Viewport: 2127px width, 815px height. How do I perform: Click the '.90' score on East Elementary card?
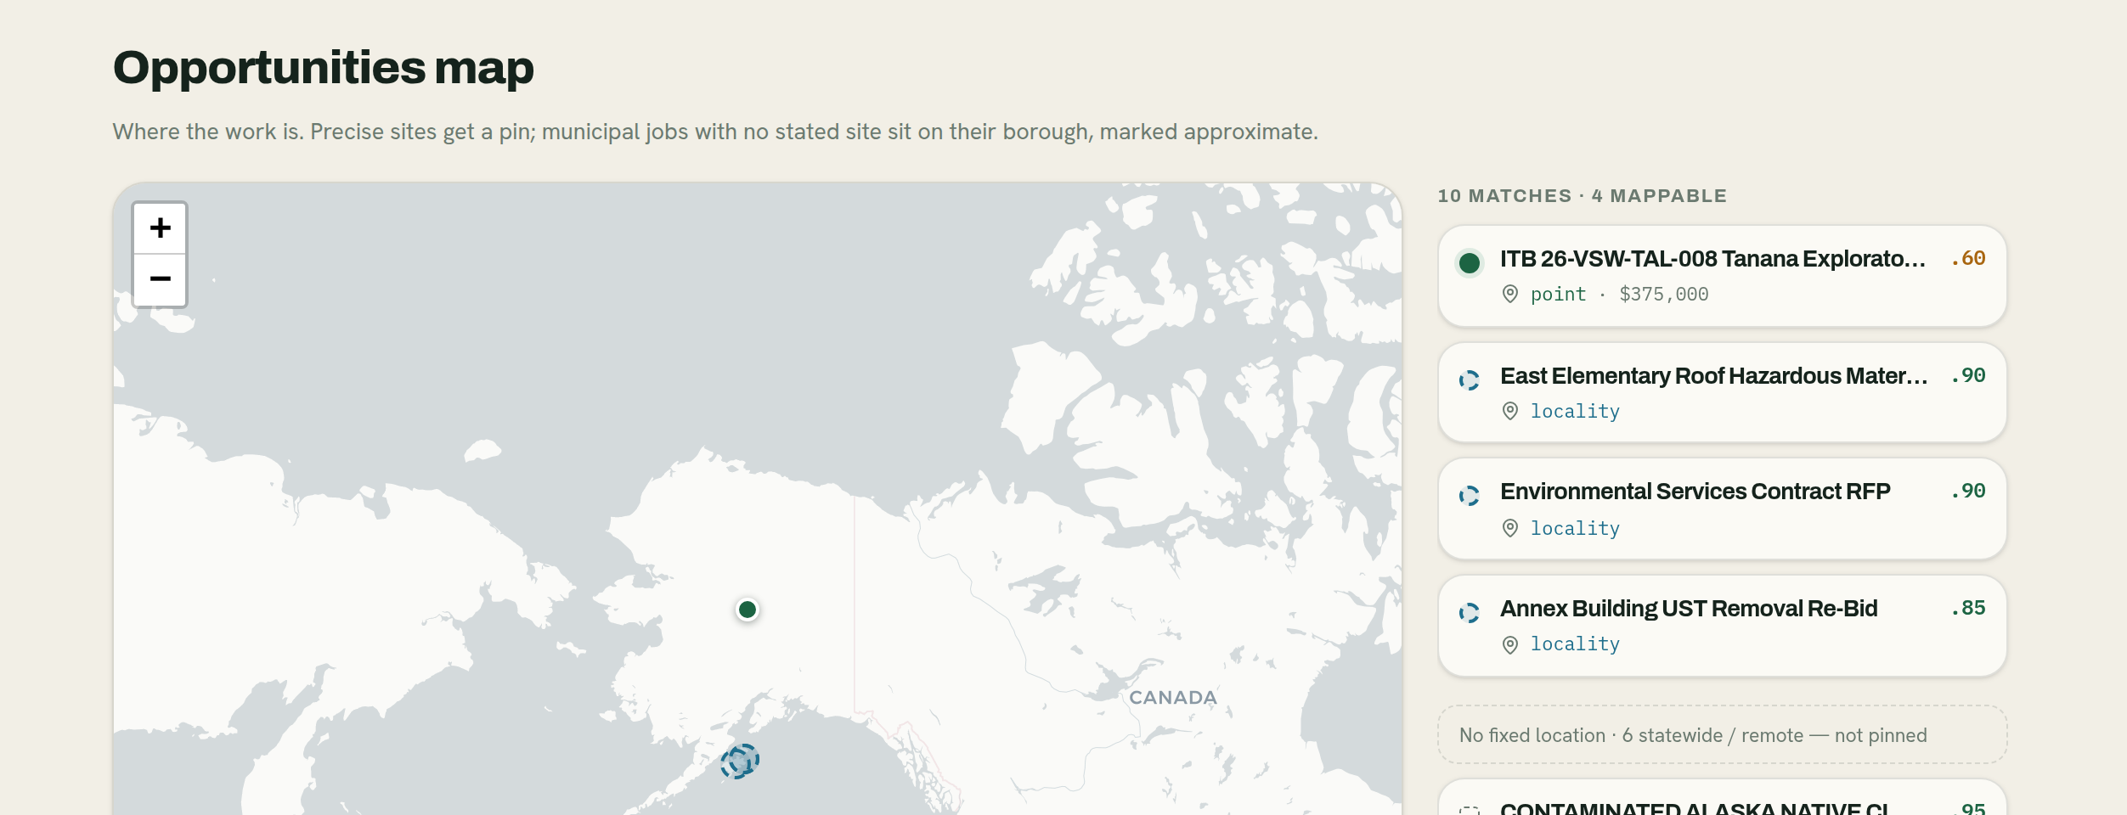click(x=1968, y=376)
